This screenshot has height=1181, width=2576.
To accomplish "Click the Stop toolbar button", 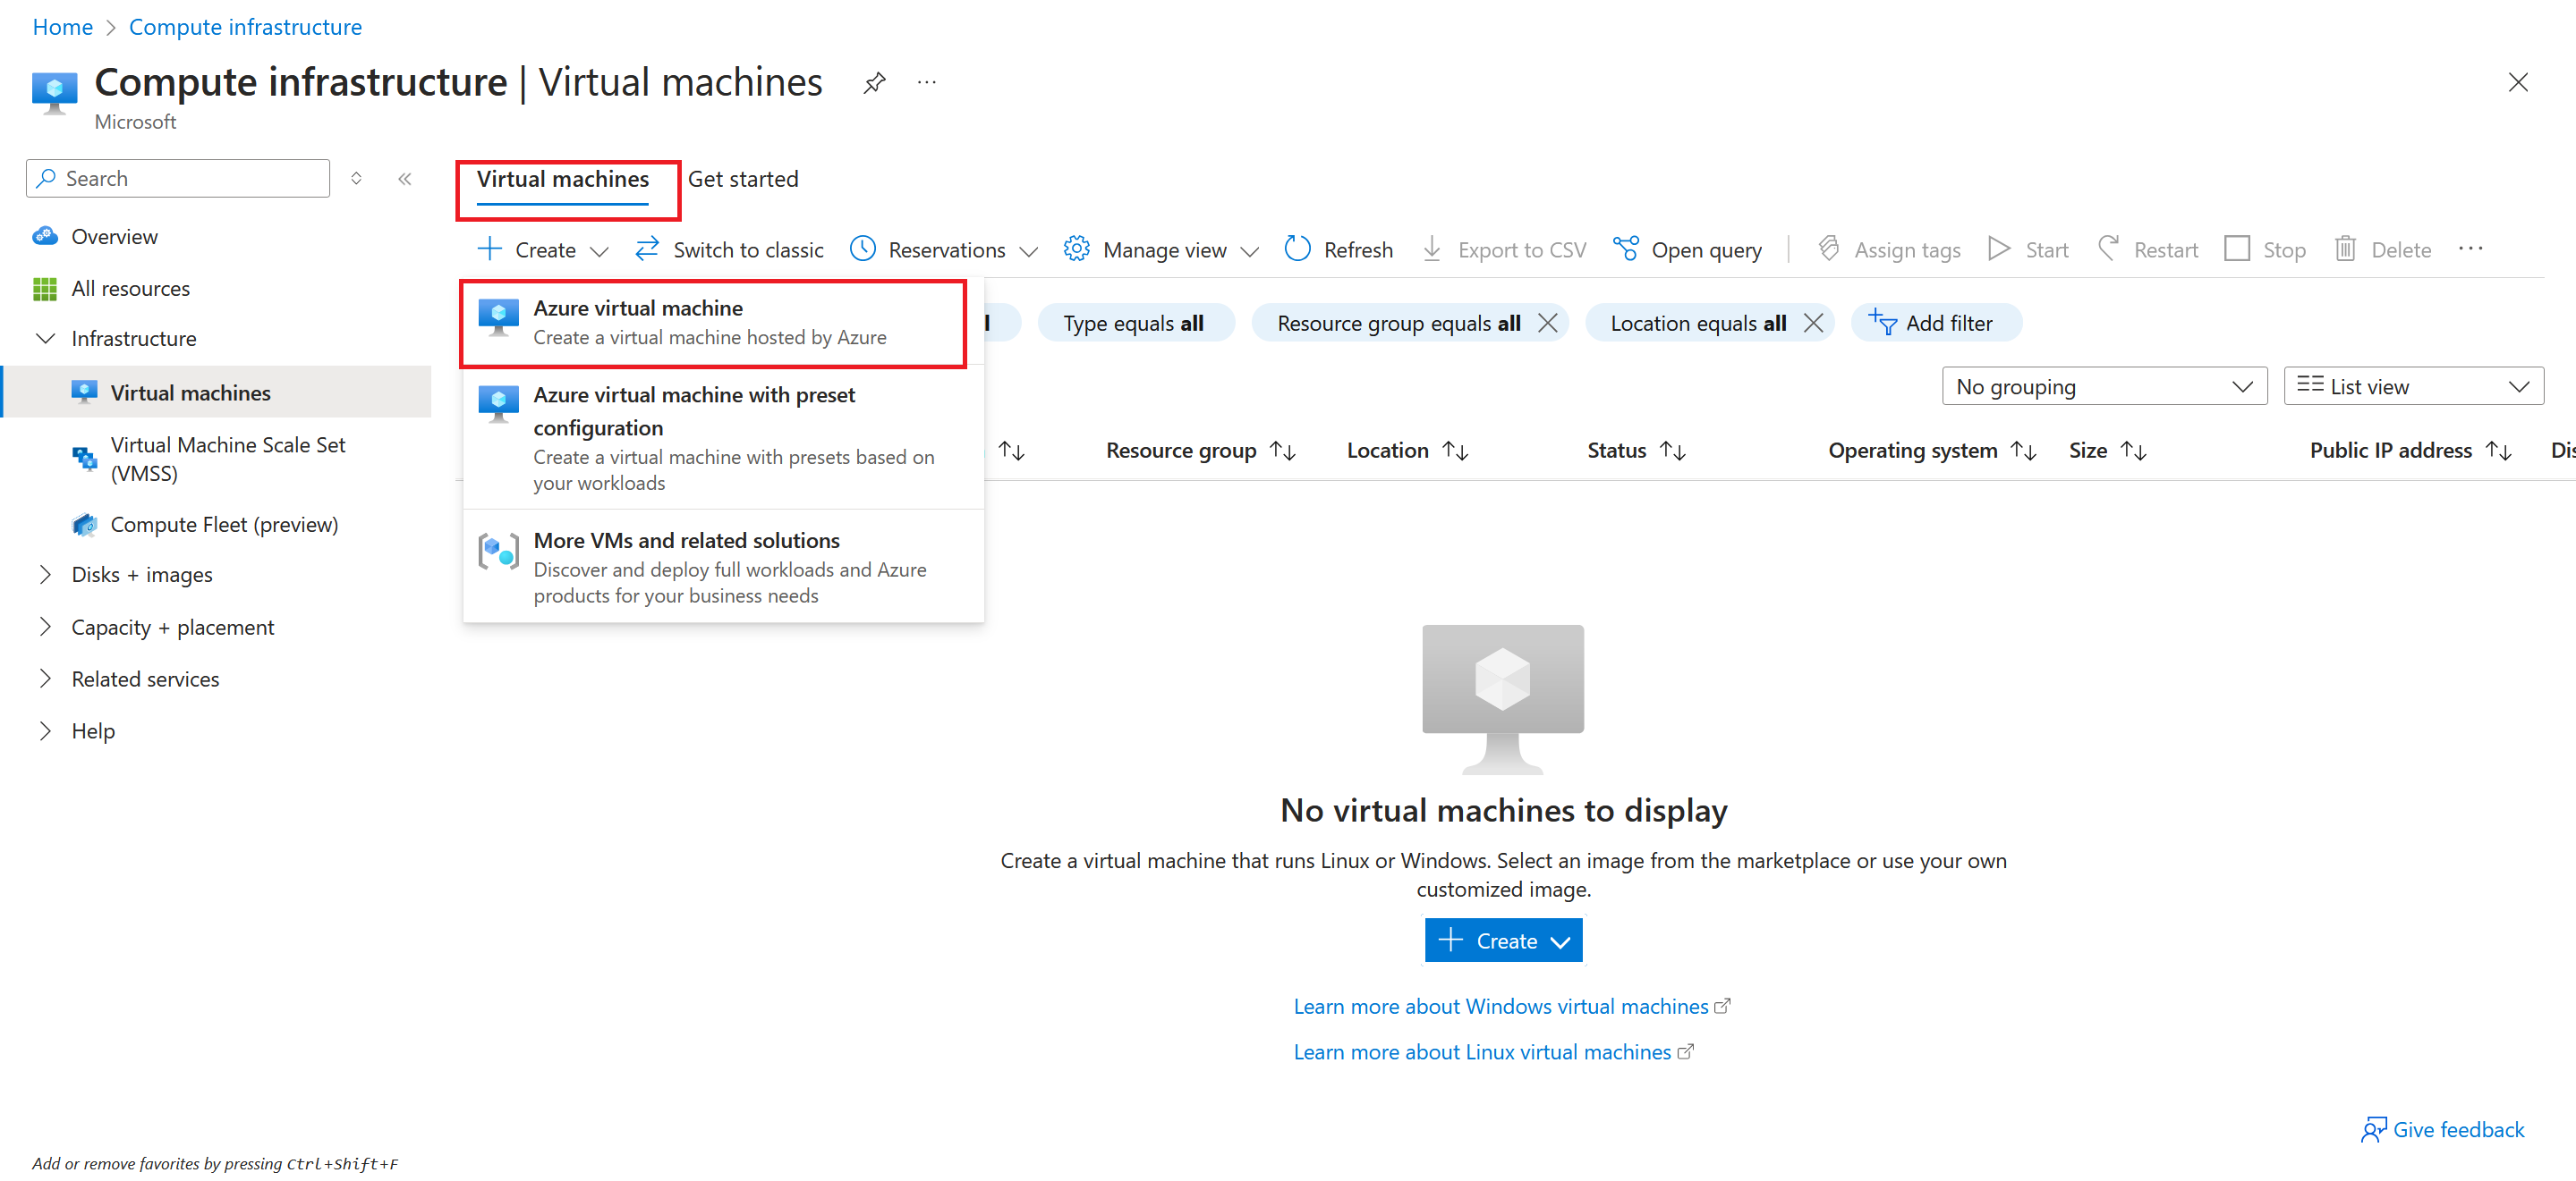I will (x=2266, y=249).
